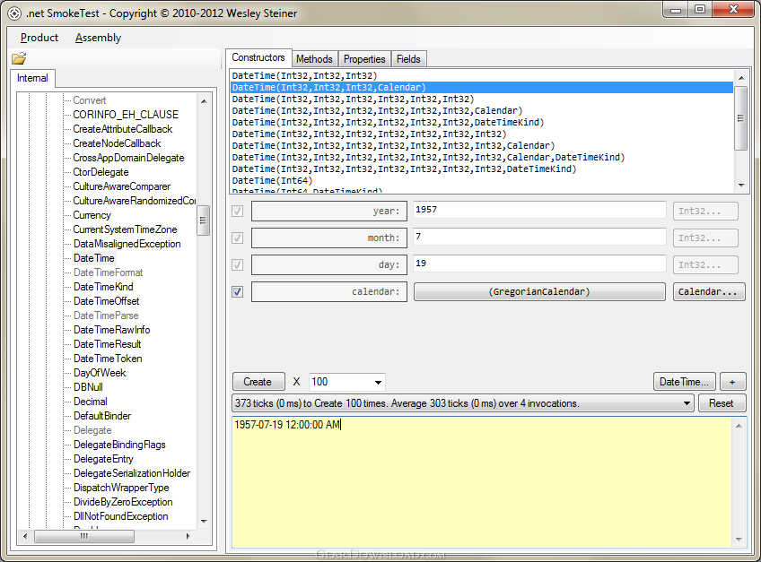The image size is (761, 562).
Task: Select DBNull in the type tree
Action: click(x=88, y=387)
